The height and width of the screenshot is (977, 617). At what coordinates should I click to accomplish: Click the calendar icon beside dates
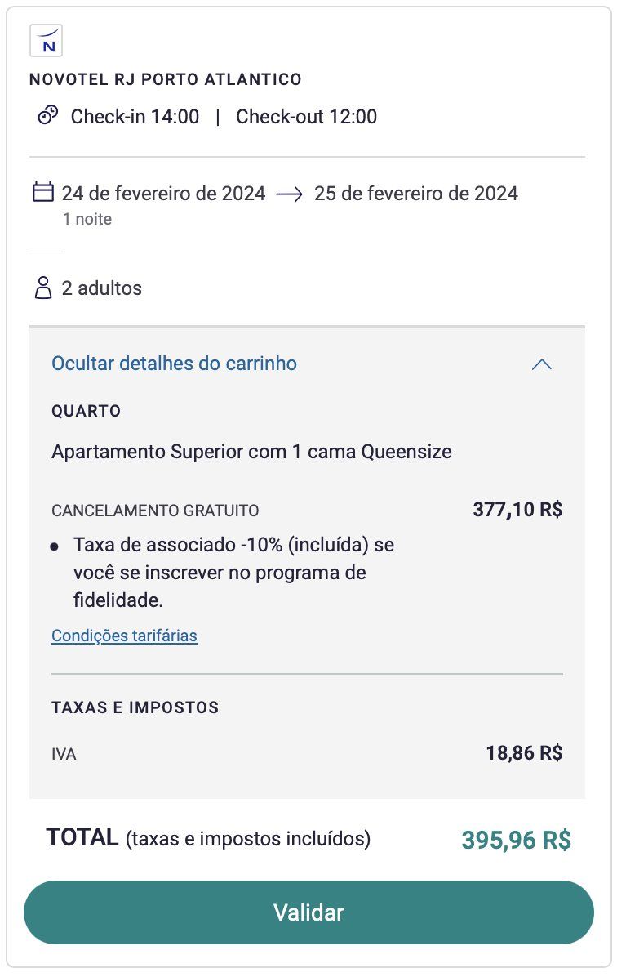tap(42, 193)
